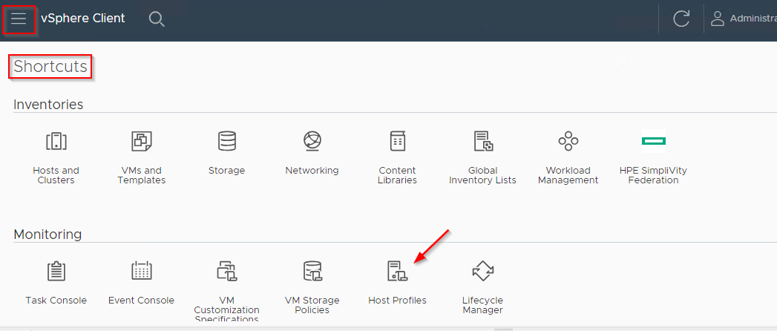Open the Networking inventory icon

tap(312, 141)
